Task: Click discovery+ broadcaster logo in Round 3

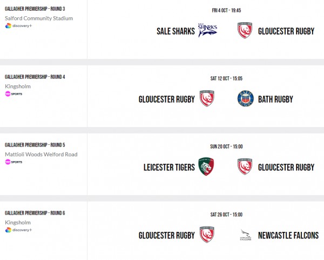Action: [18, 26]
